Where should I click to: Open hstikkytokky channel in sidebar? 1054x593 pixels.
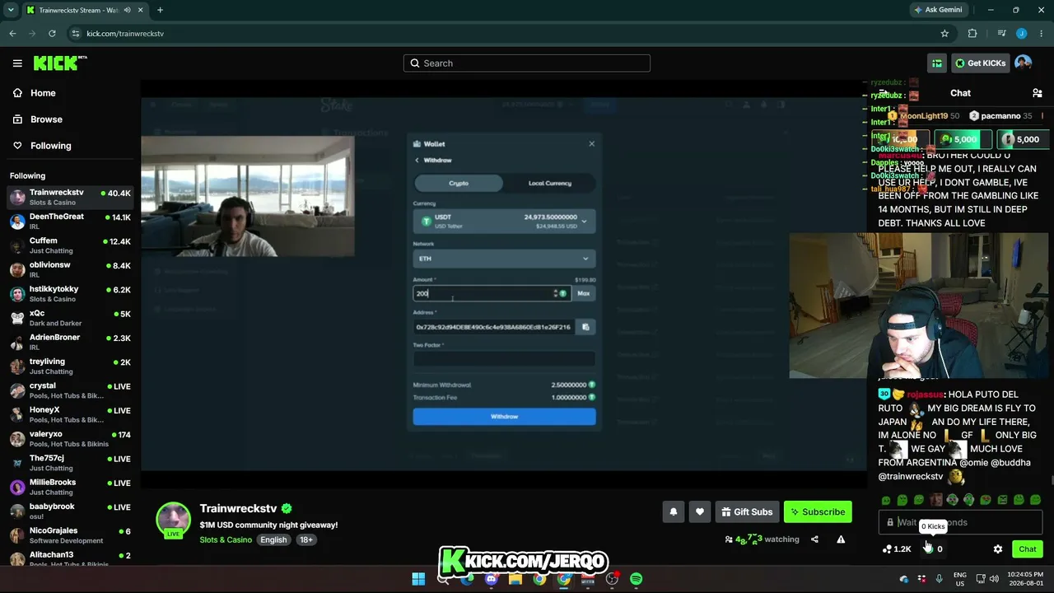(x=70, y=293)
